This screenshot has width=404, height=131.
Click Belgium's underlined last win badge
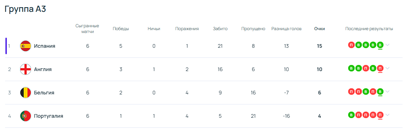click(380, 92)
